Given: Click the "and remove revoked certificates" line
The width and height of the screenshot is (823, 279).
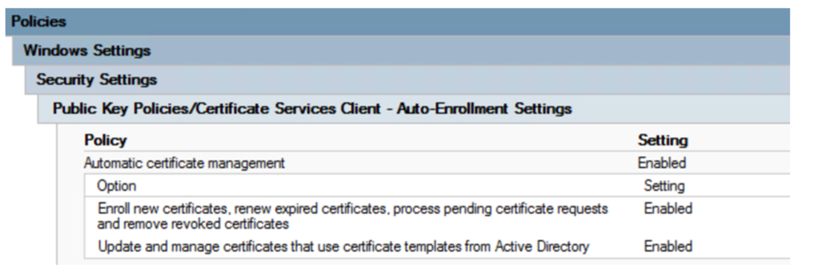Looking at the screenshot, I should click(x=193, y=224).
